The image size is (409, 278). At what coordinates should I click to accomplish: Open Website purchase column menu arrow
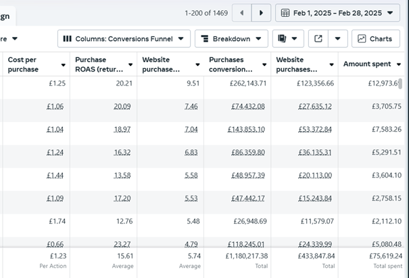point(197,65)
